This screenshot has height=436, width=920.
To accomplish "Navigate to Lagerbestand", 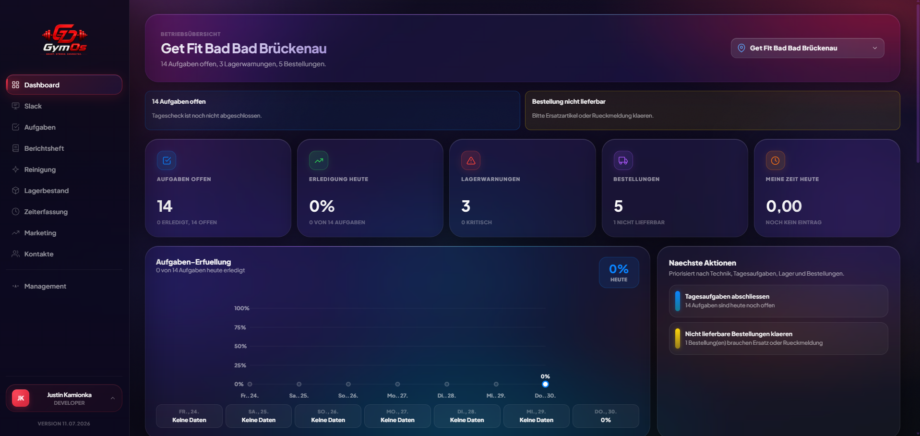I will tap(64, 191).
